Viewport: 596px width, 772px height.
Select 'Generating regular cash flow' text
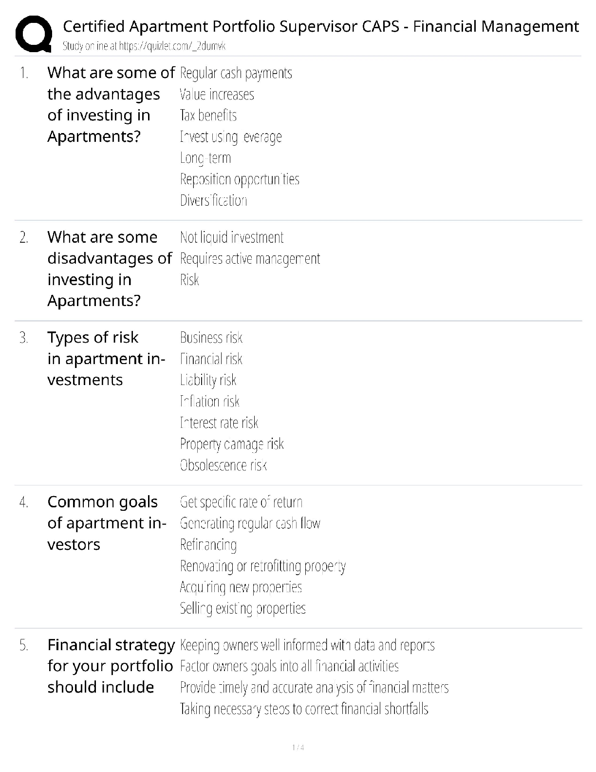pos(250,523)
